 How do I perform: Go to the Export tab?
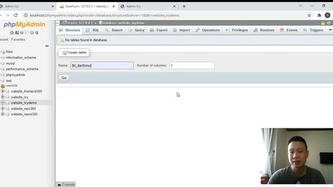(x=159, y=30)
